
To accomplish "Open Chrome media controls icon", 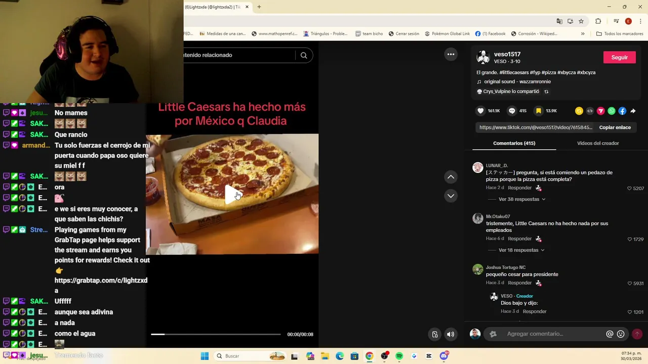I will [x=616, y=21].
